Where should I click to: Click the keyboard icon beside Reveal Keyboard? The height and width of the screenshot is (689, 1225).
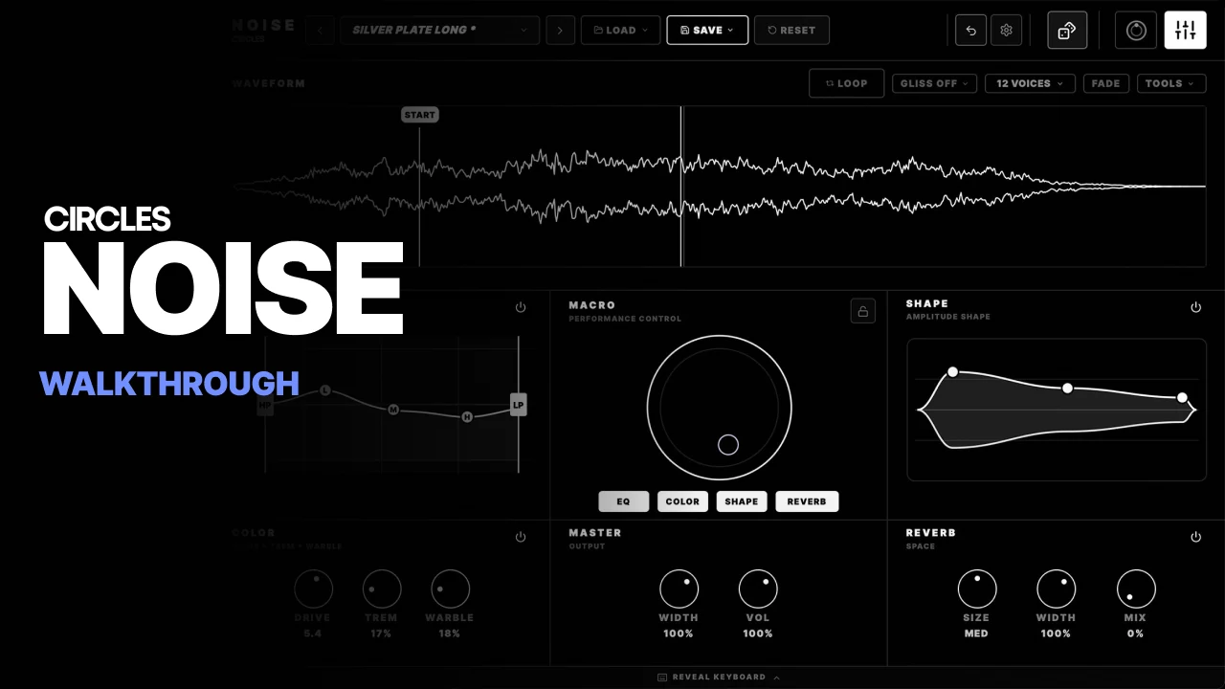click(x=662, y=678)
